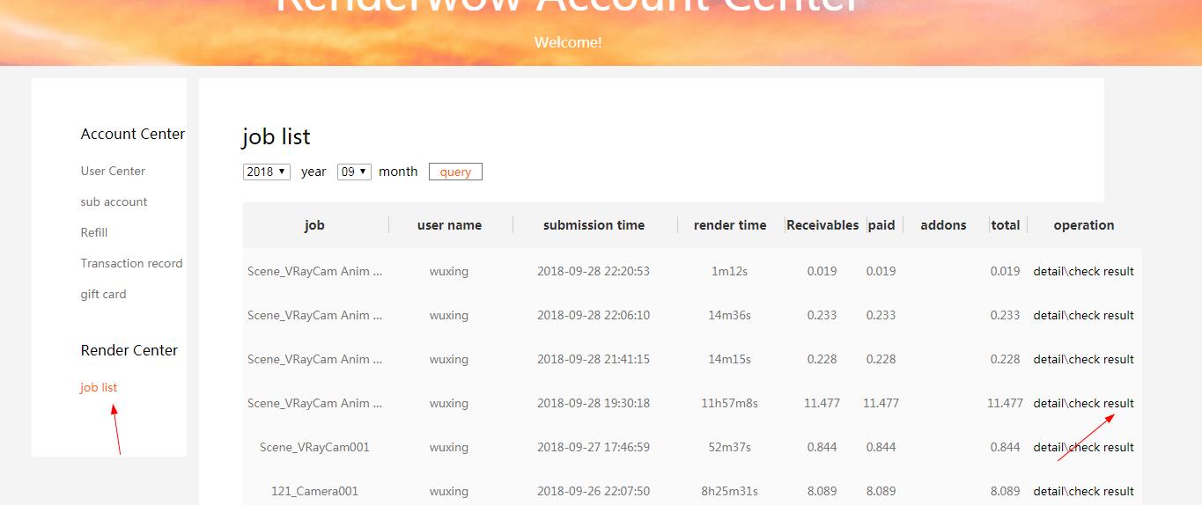Open detail\check result for 19:30:18 job
Image resolution: width=1202 pixels, height=505 pixels.
tap(1083, 403)
